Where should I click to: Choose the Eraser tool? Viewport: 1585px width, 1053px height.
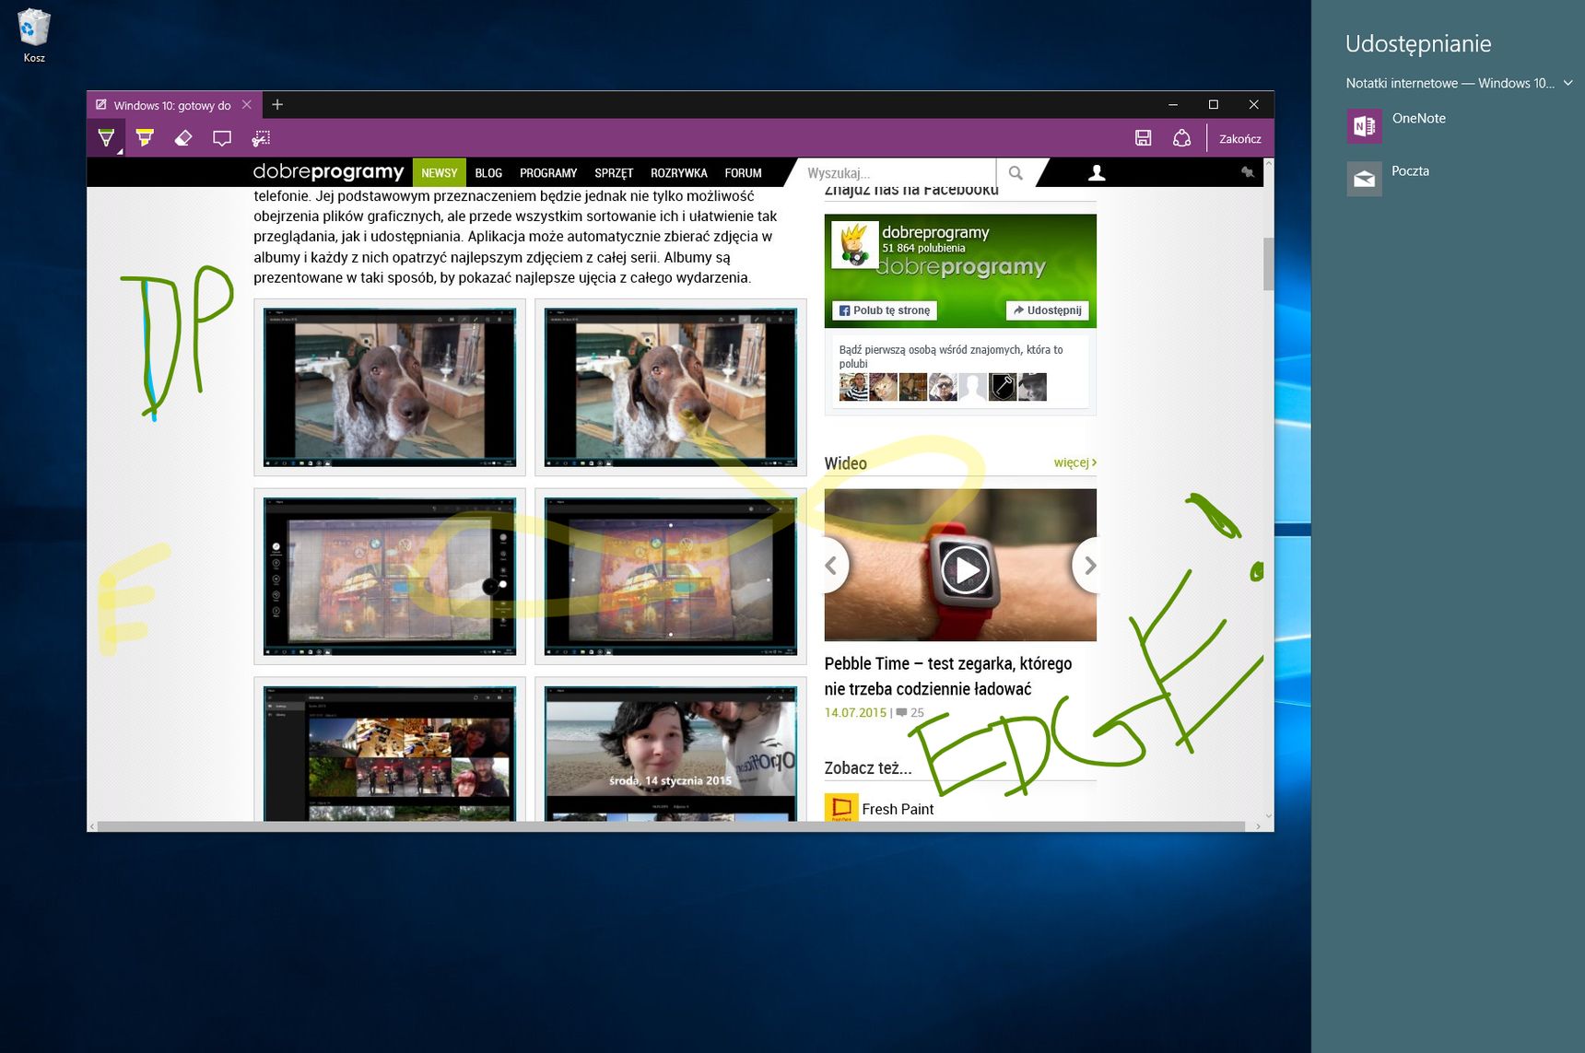click(183, 138)
